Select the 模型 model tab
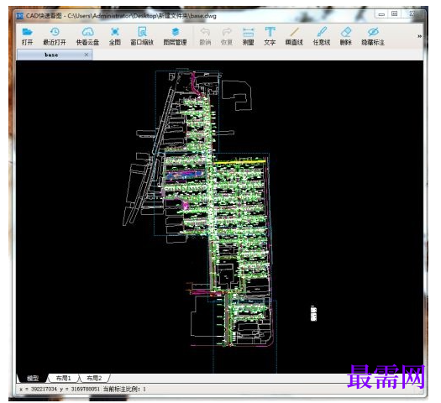The image size is (441, 403). pos(33,378)
